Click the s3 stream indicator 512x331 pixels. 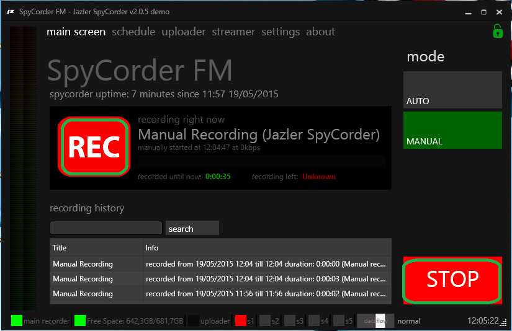pos(290,320)
